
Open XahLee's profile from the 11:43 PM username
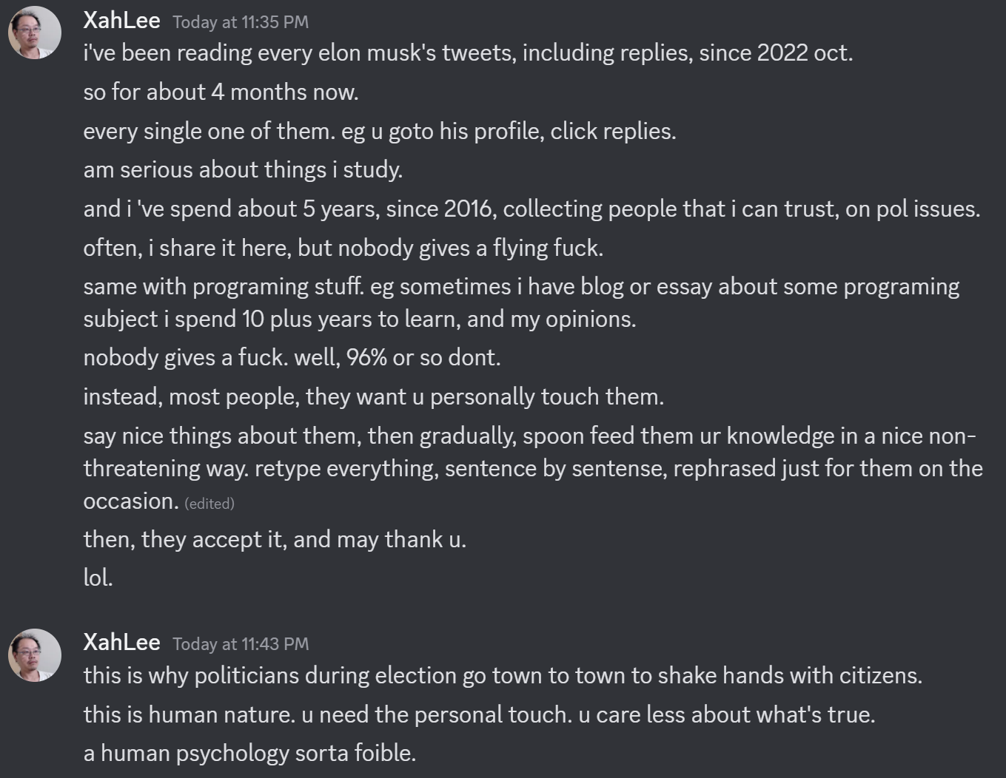point(121,642)
